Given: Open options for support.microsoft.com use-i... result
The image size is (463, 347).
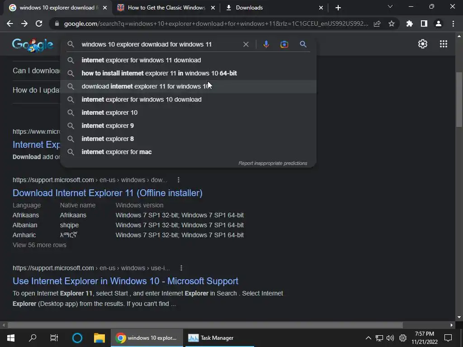Looking at the screenshot, I should (x=181, y=268).
